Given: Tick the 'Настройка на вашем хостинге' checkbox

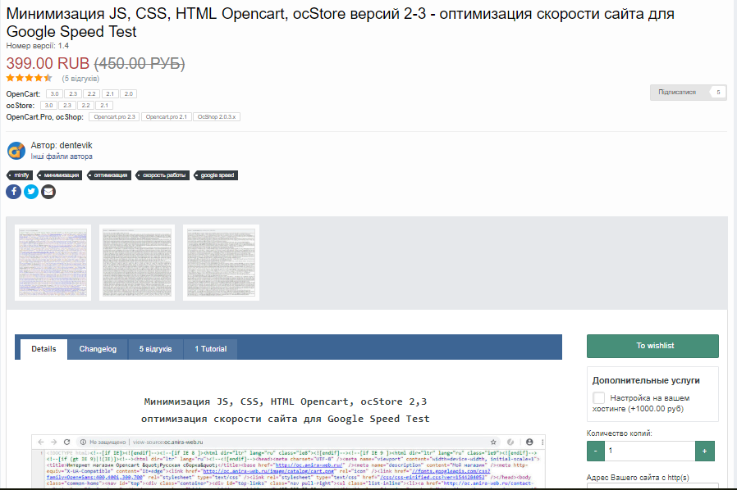Looking at the screenshot, I should 598,397.
